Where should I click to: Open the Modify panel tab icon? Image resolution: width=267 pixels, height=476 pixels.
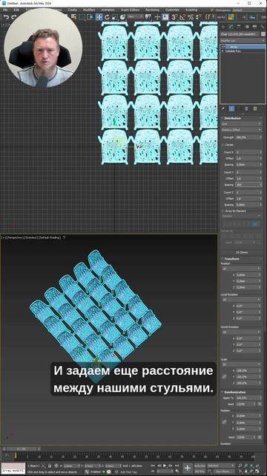(x=231, y=27)
